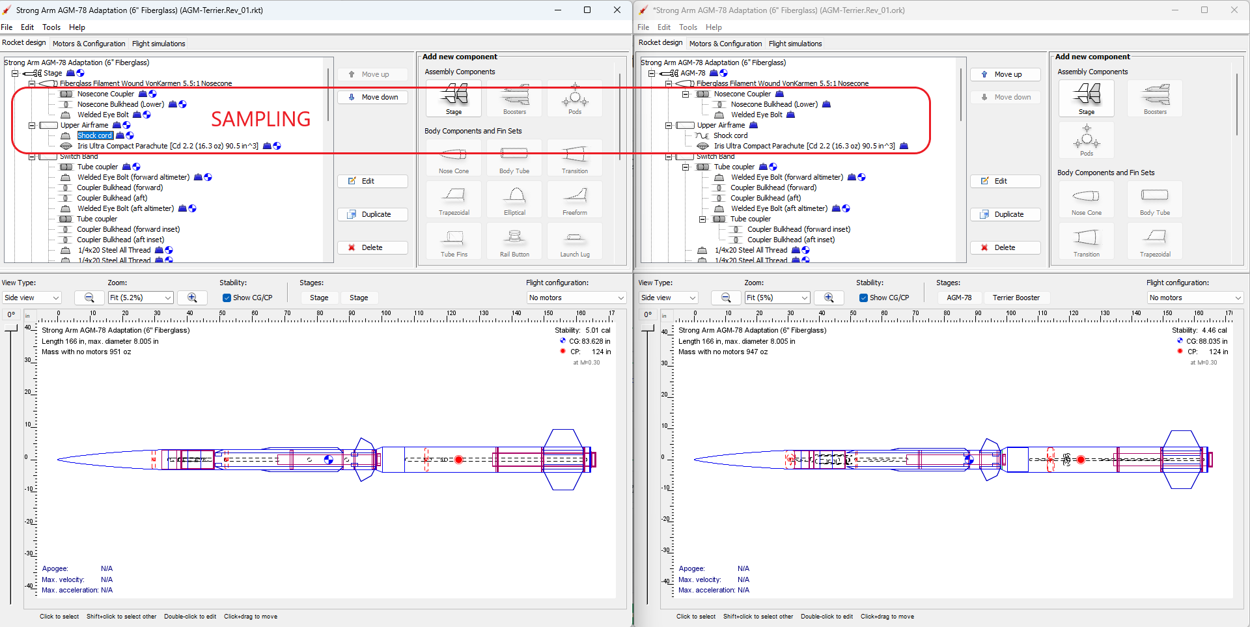This screenshot has height=627, width=1250.
Task: Add a Freeform fin set
Action: (574, 199)
